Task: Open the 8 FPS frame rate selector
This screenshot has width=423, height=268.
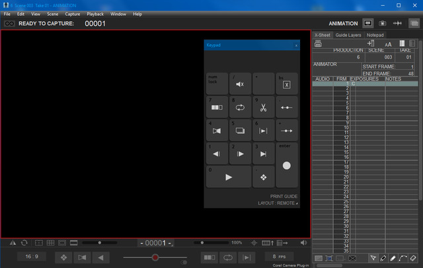Action: point(278,256)
